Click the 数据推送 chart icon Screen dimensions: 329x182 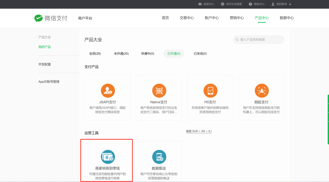[x=159, y=157]
